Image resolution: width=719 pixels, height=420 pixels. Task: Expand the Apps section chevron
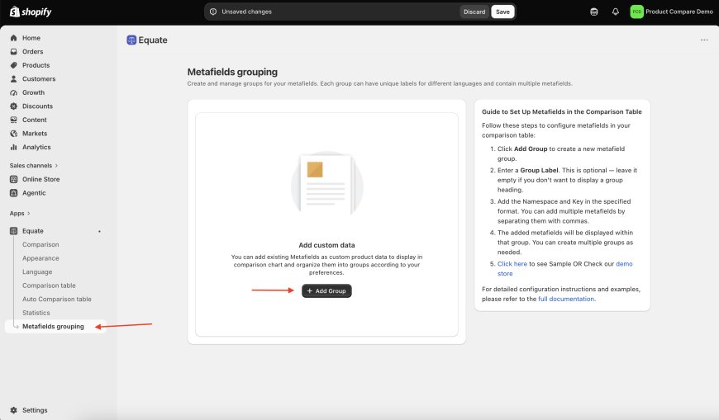click(x=28, y=214)
